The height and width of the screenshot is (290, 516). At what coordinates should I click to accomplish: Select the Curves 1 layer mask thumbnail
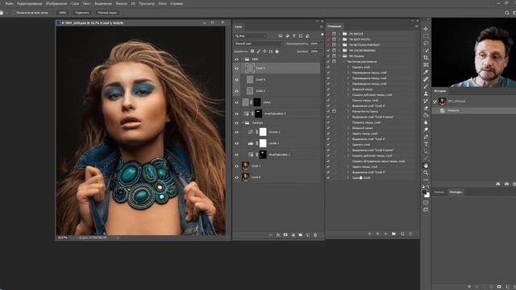263,132
